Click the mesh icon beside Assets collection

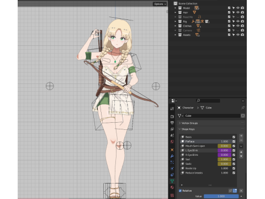coord(197,35)
